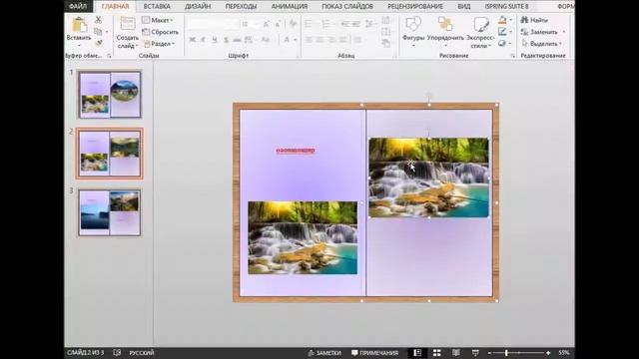The height and width of the screenshot is (359, 639).
Task: Select slide 1 thumbnail
Action: [110, 95]
